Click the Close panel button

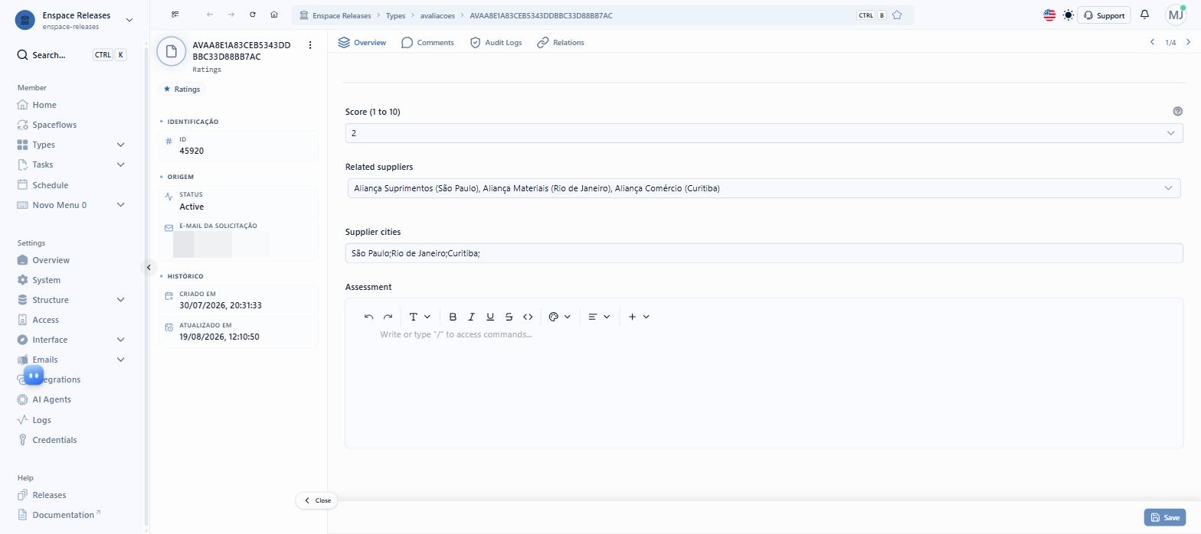(x=316, y=500)
